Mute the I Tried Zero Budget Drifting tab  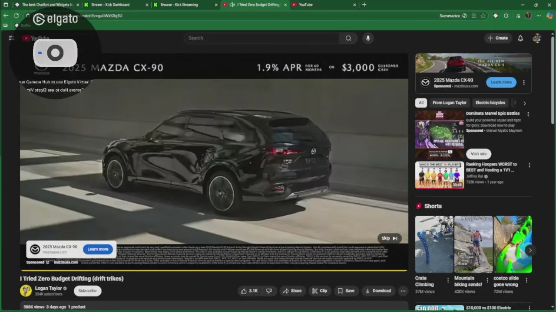click(x=232, y=5)
